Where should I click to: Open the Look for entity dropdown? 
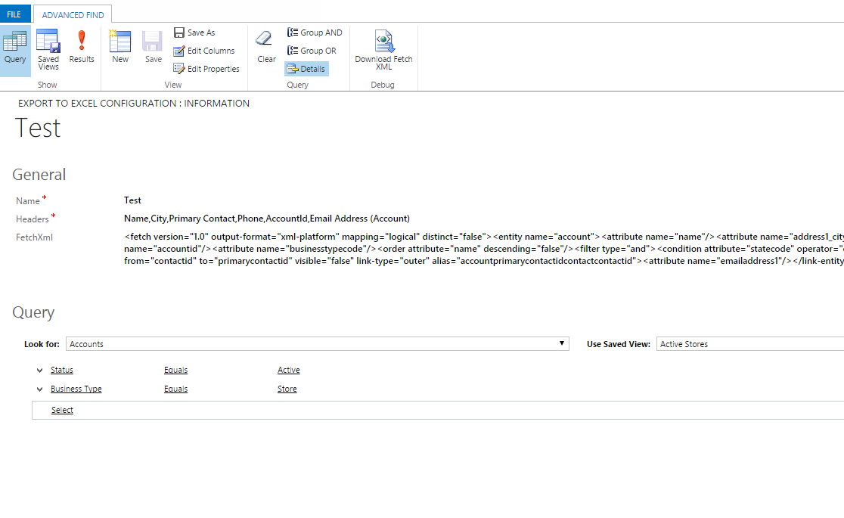coord(561,343)
